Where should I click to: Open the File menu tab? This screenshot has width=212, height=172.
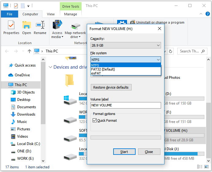click(10, 14)
